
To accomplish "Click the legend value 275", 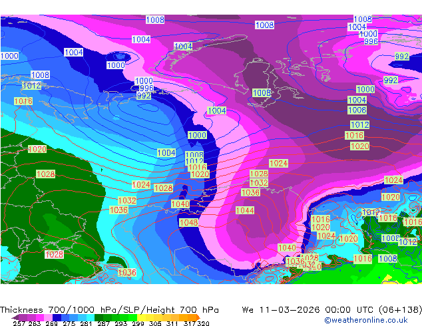I will tap(69, 323).
